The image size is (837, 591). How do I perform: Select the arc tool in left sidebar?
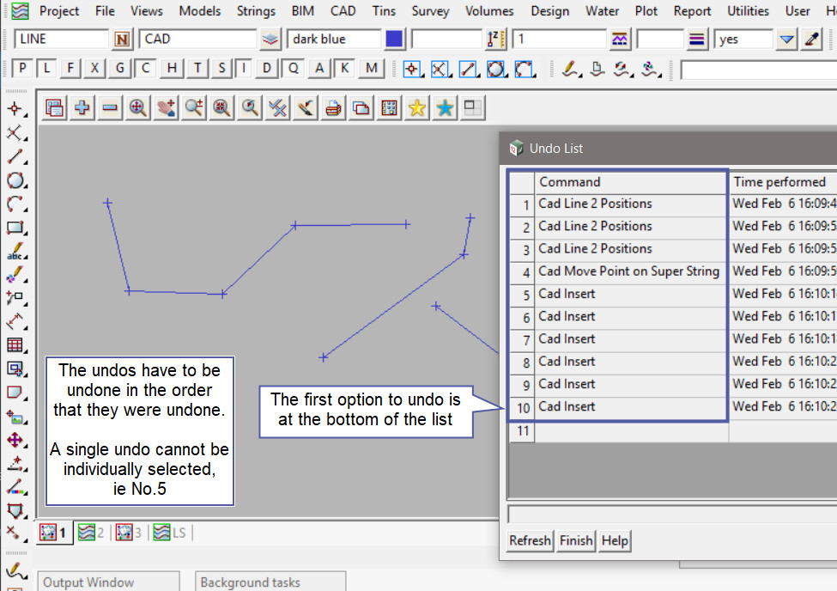tap(15, 204)
